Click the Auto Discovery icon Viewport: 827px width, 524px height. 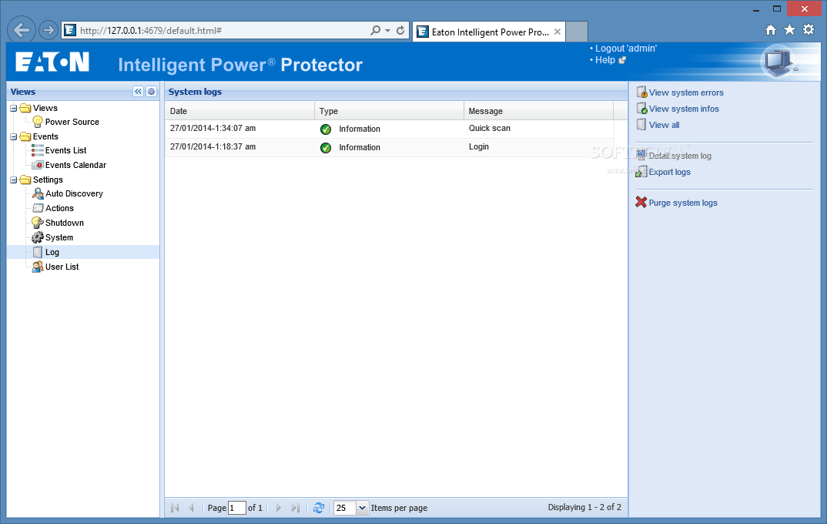tap(38, 193)
